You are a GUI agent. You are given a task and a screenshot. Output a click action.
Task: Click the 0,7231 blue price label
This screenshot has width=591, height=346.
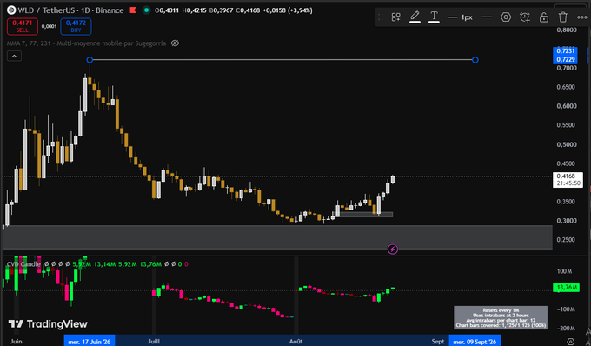566,51
